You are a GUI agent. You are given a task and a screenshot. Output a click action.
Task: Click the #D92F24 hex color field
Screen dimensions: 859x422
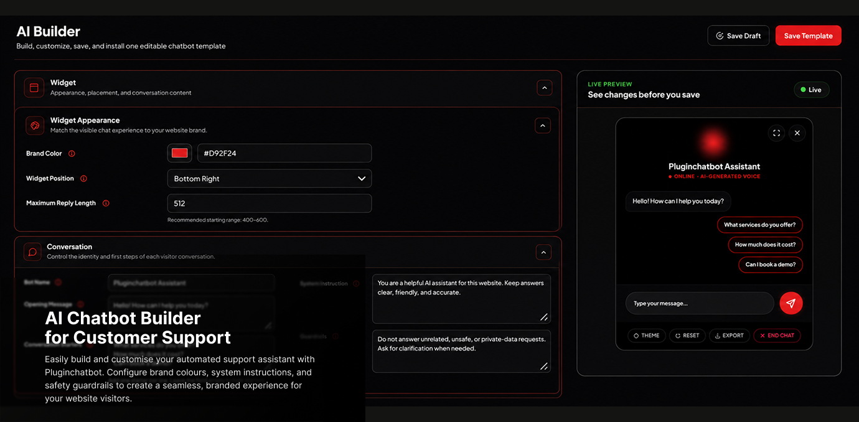tap(284, 153)
